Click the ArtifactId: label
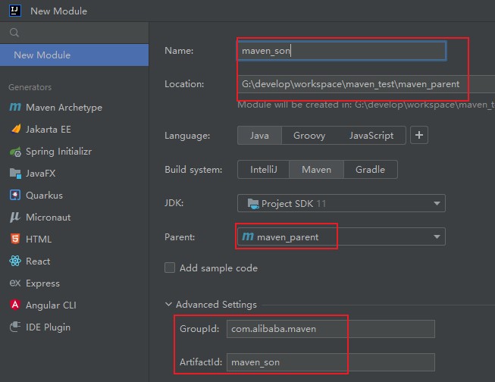The width and height of the screenshot is (495, 382). 201,362
